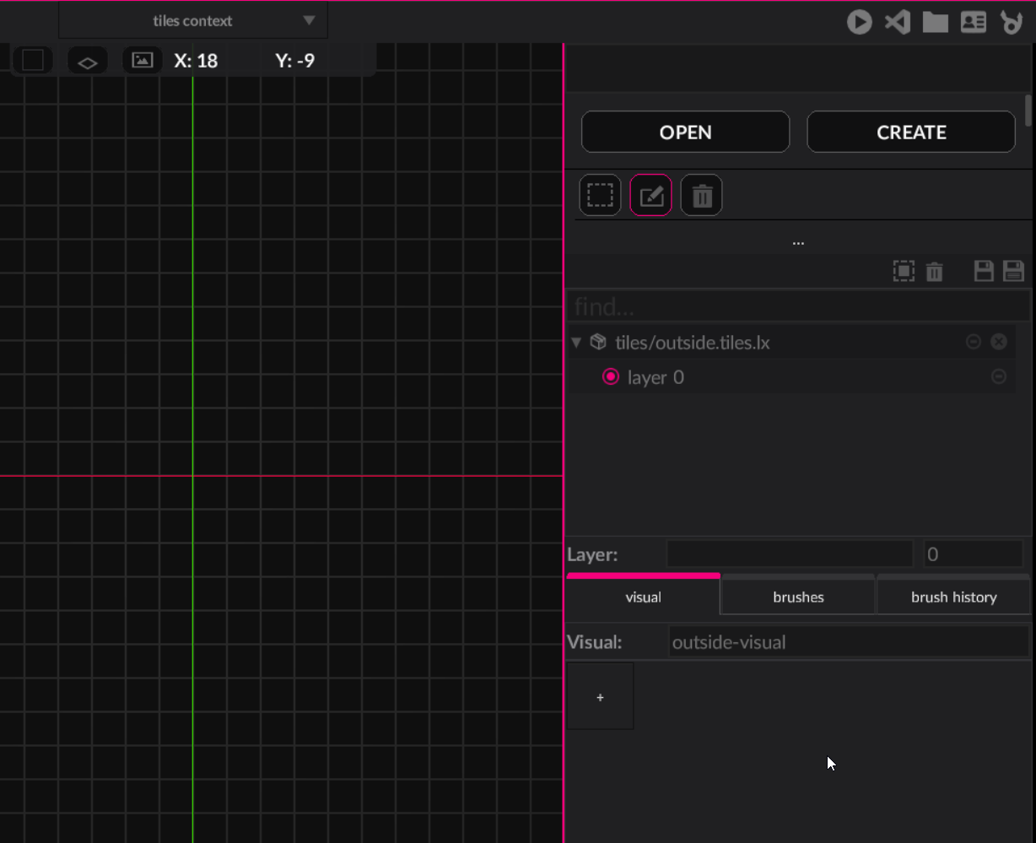Select the layer 0 radio button
The width and height of the screenshot is (1036, 843).
[611, 377]
